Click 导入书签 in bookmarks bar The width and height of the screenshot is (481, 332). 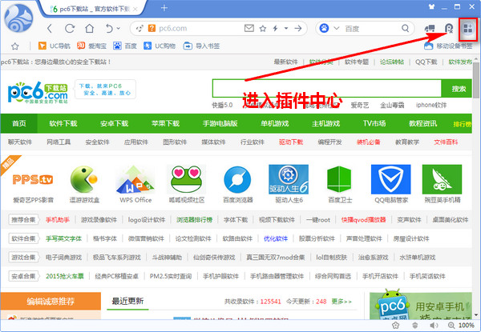pos(201,46)
